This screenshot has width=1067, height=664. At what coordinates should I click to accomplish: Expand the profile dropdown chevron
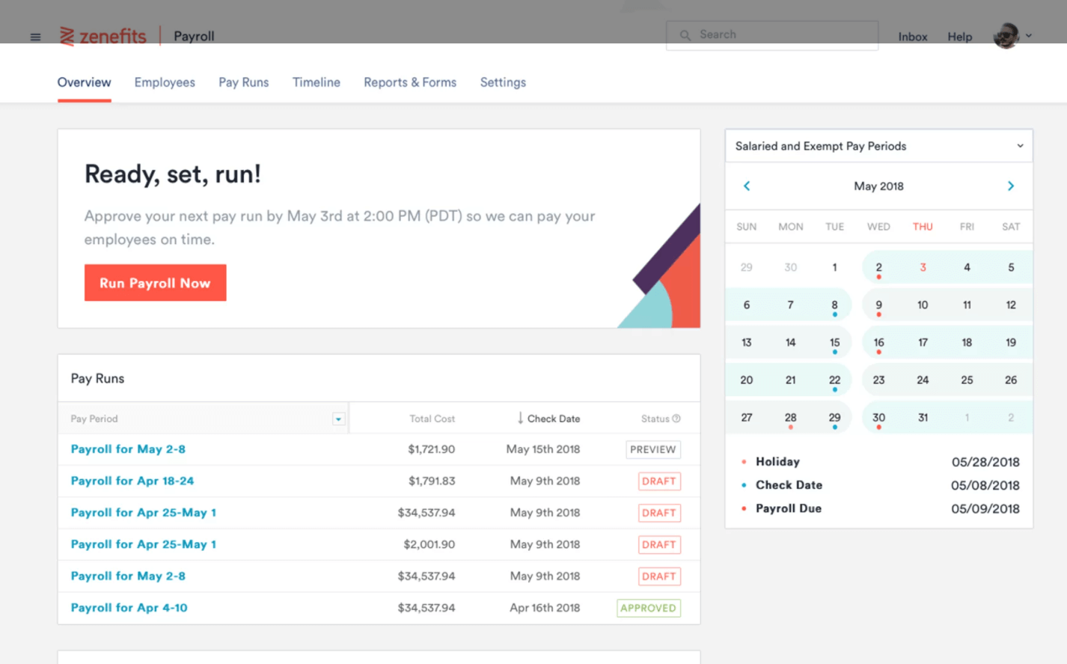[x=1029, y=36]
